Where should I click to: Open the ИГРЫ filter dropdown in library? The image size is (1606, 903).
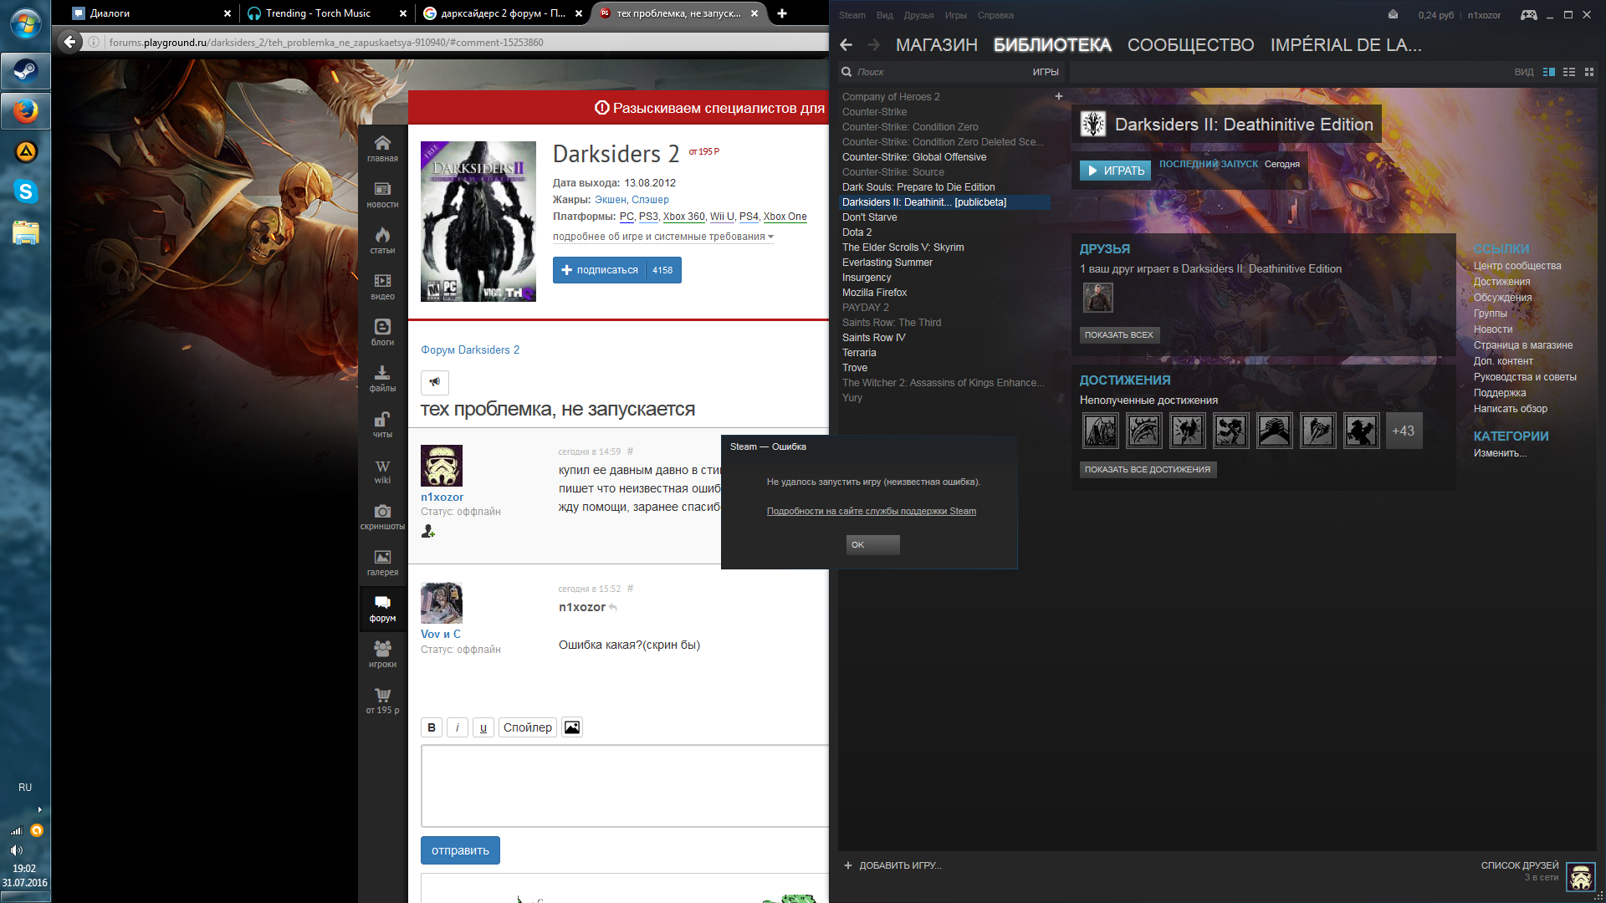[1045, 72]
